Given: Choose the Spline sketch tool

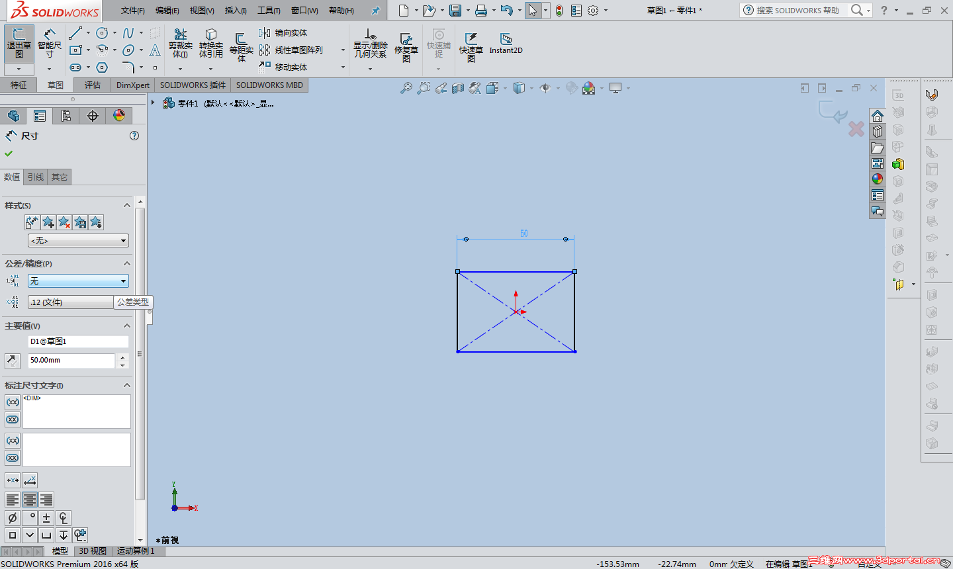Looking at the screenshot, I should [x=128, y=33].
